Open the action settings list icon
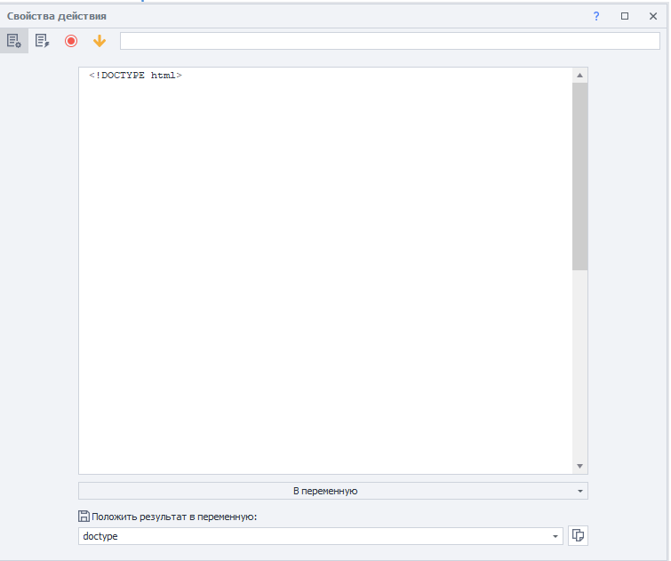The width and height of the screenshot is (671, 561). click(14, 41)
